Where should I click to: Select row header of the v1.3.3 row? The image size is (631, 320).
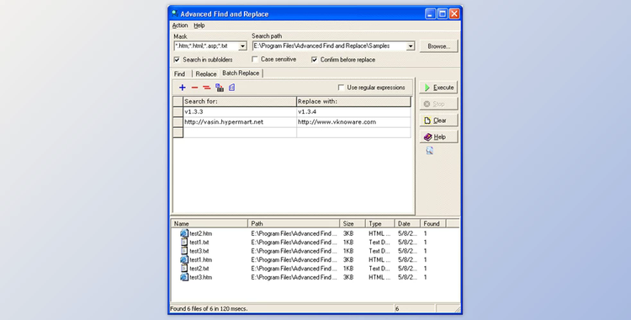(x=178, y=112)
